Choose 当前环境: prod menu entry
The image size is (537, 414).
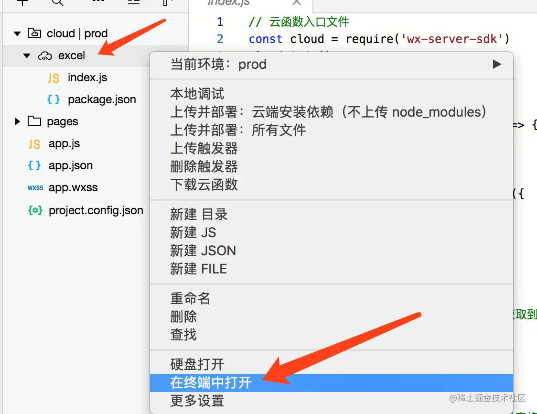[x=332, y=65]
